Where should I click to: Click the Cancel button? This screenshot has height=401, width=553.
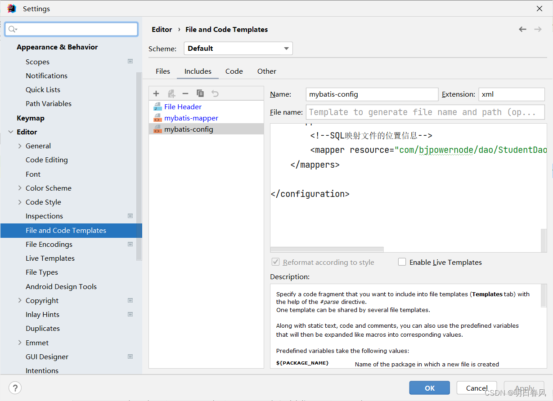pos(476,388)
